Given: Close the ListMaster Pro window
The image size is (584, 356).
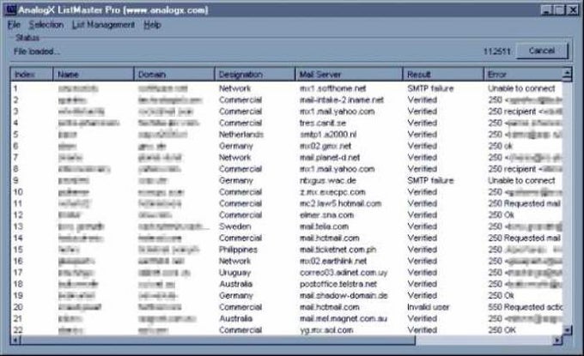Looking at the screenshot, I should (572, 10).
